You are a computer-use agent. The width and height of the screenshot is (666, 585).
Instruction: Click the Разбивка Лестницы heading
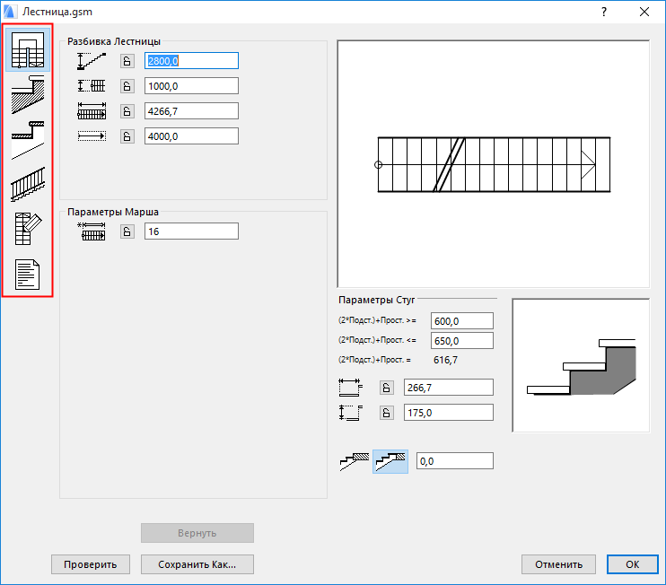coord(114,41)
